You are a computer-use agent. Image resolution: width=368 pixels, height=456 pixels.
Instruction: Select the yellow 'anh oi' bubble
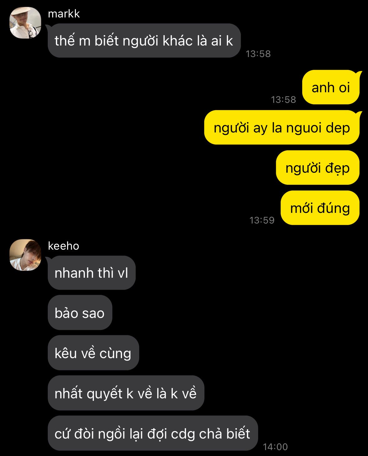pyautogui.click(x=331, y=87)
